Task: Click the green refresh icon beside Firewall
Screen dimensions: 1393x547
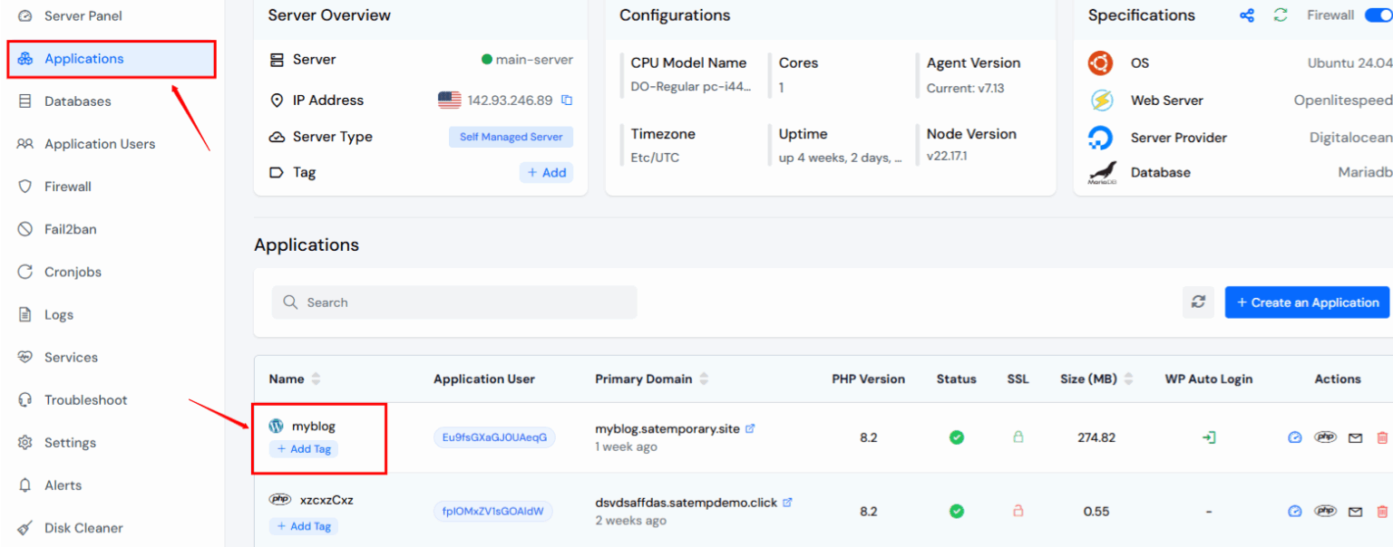Action: (1280, 15)
